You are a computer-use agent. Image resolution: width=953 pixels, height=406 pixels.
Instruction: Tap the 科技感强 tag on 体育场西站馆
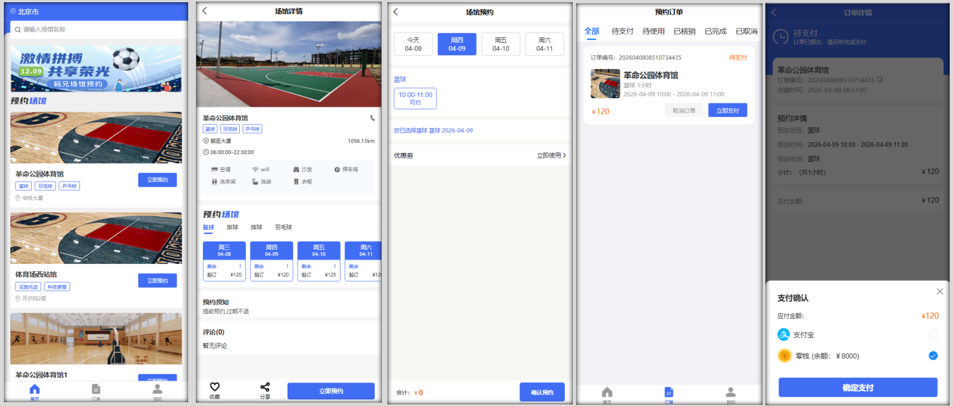(57, 287)
